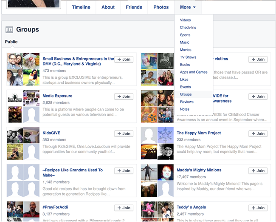Open Apps and Games menu entry
This screenshot has width=276, height=222.
coord(194,72)
